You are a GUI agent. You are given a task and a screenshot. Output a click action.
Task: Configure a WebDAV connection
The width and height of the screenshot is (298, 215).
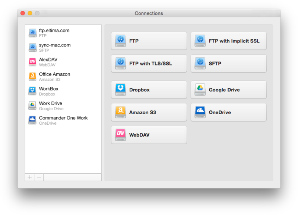coord(149,135)
